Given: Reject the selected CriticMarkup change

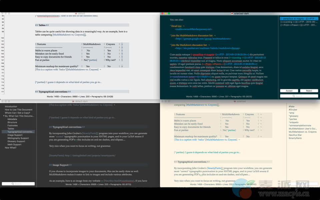Looking at the screenshot, I should (309, 91).
